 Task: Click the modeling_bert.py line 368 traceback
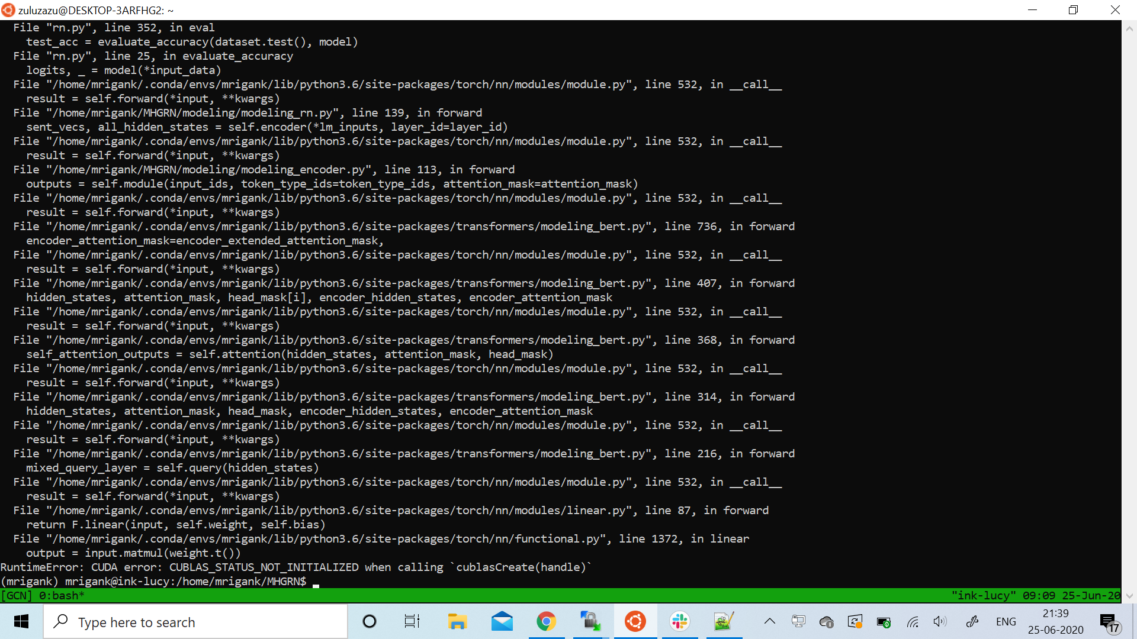click(x=404, y=340)
